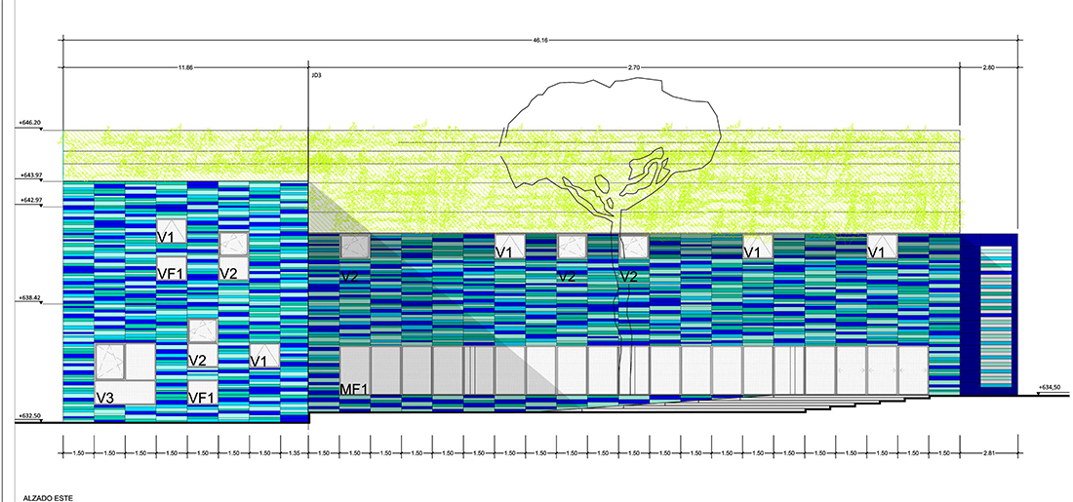Click the 11.86 dimension text
The image size is (1073, 502).
[x=185, y=69]
